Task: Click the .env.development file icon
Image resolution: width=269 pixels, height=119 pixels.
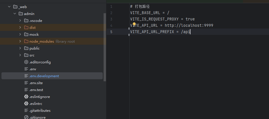Action: tap(26, 76)
